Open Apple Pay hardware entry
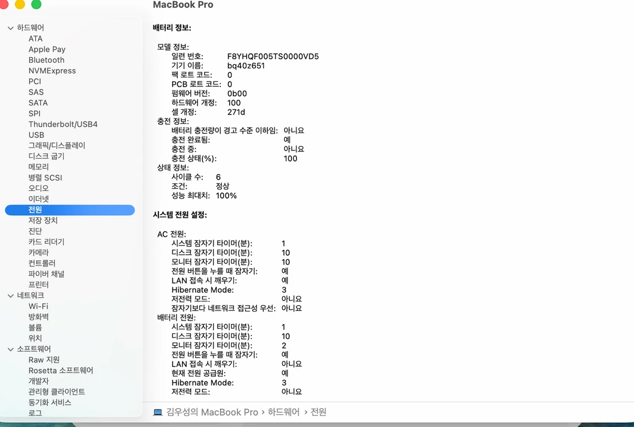 click(x=47, y=49)
